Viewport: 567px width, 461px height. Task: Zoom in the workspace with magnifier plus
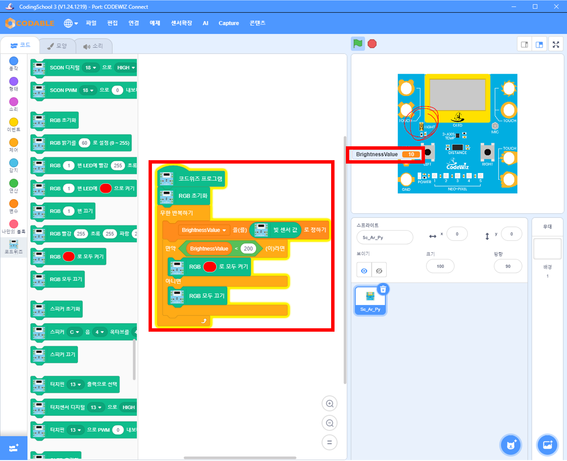[x=329, y=403]
